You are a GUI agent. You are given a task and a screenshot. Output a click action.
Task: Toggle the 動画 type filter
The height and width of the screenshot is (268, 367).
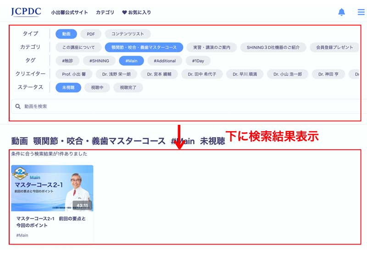tap(67, 34)
